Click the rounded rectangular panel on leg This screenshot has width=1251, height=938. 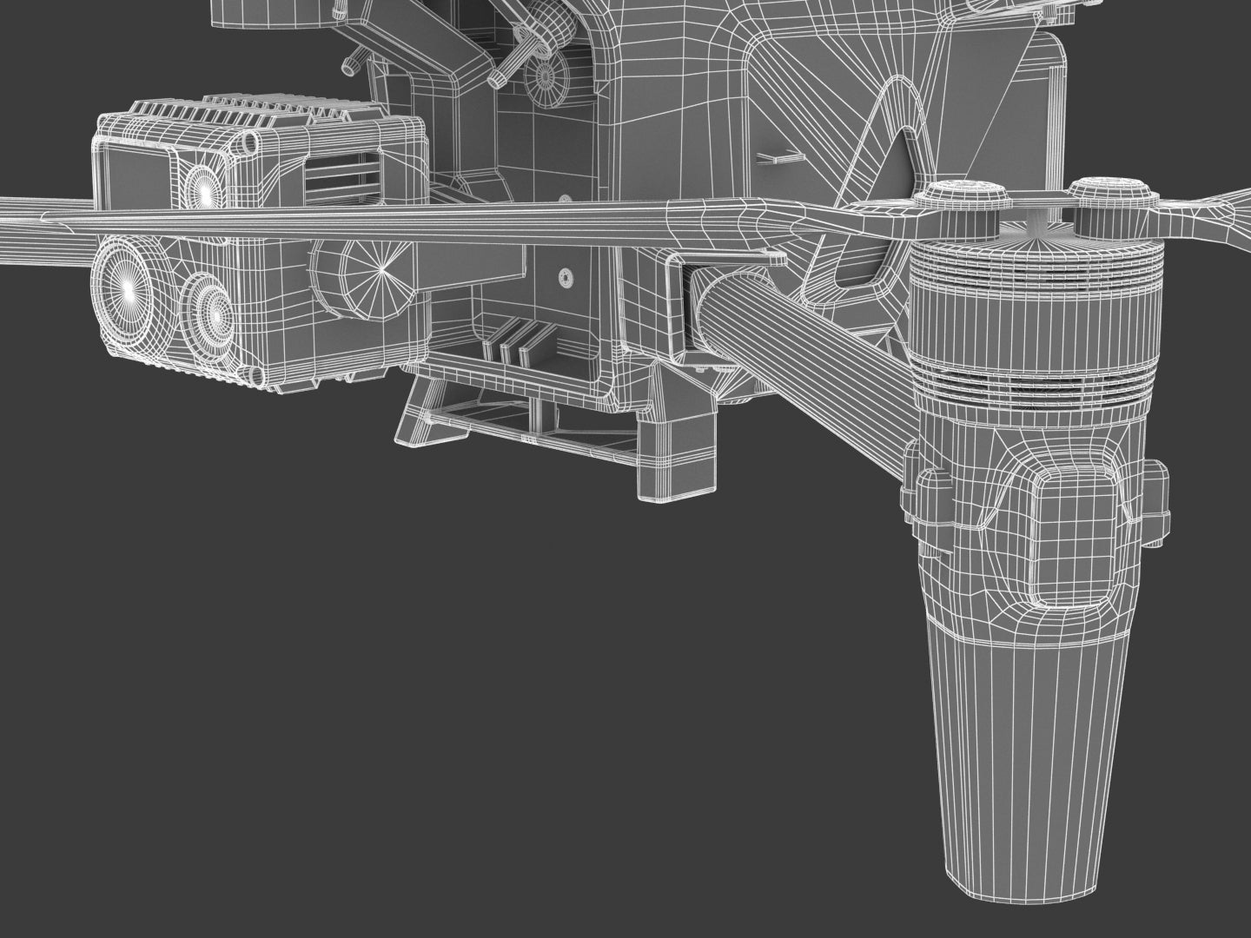click(1075, 538)
